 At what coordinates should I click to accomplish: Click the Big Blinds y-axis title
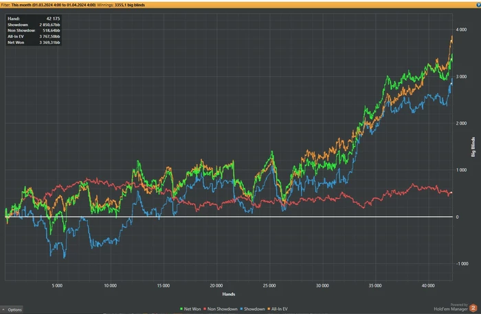click(x=473, y=147)
